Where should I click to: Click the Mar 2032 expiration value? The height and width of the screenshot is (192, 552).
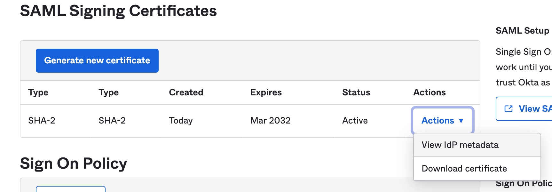(270, 121)
